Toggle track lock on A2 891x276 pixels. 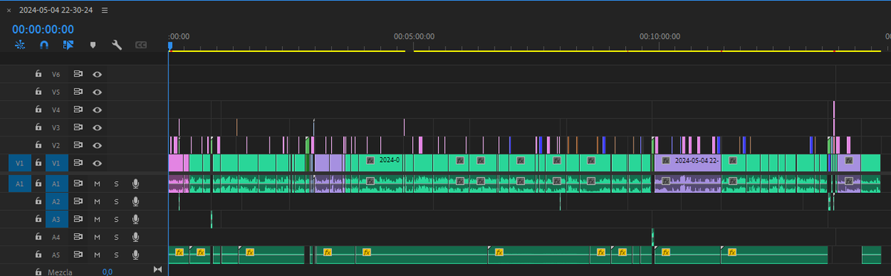[38, 201]
